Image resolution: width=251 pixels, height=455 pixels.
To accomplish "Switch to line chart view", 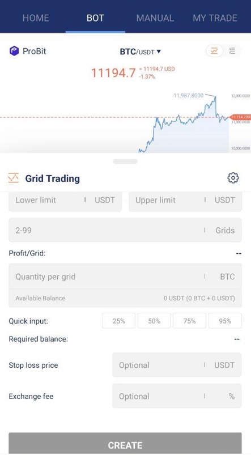I will pos(214,51).
